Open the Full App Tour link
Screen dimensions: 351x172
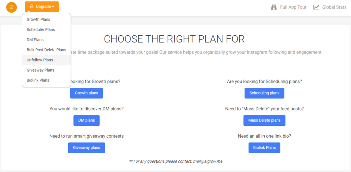293,7
